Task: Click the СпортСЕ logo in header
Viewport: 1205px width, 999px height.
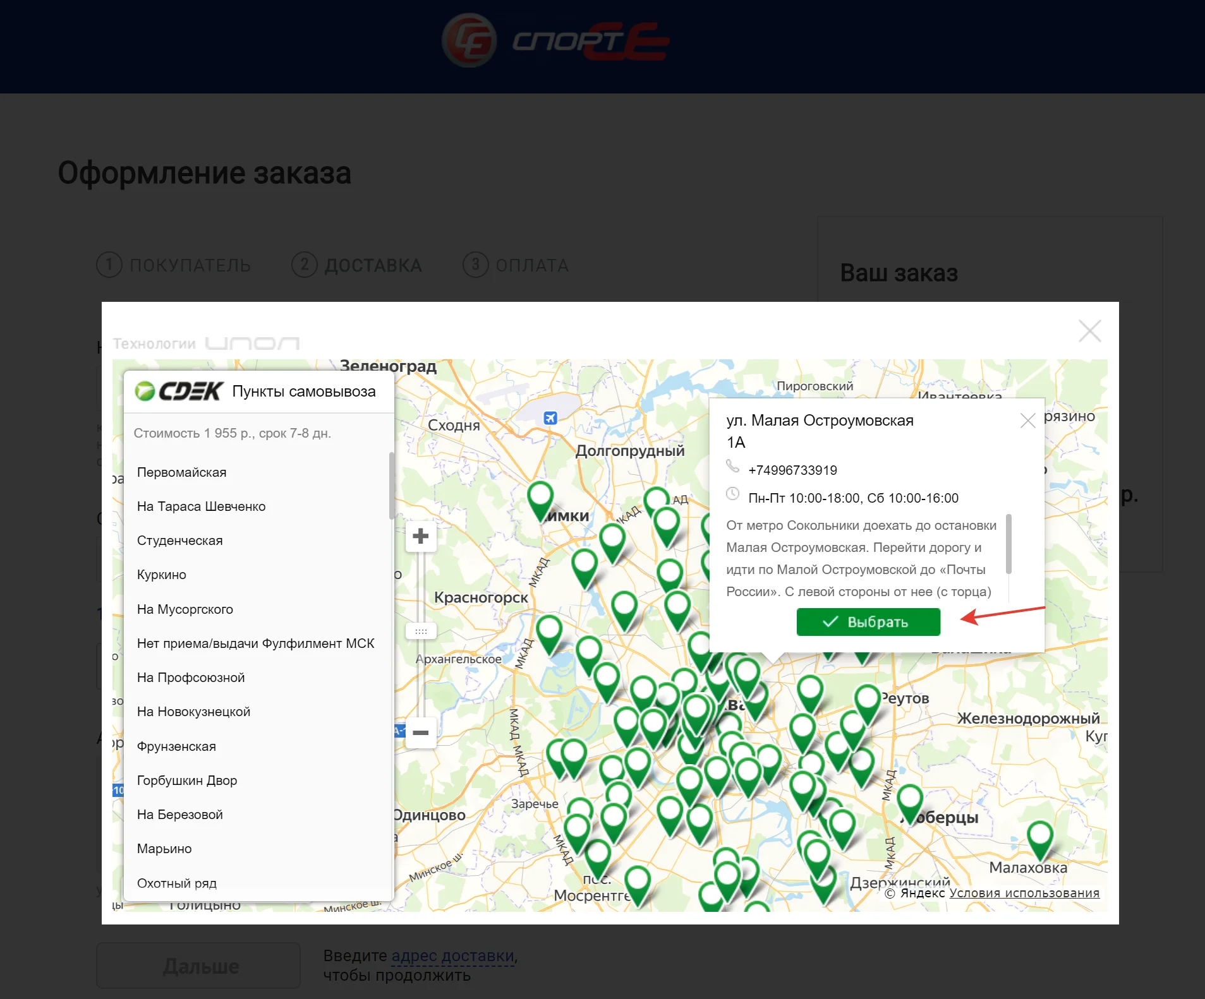Action: 555,42
